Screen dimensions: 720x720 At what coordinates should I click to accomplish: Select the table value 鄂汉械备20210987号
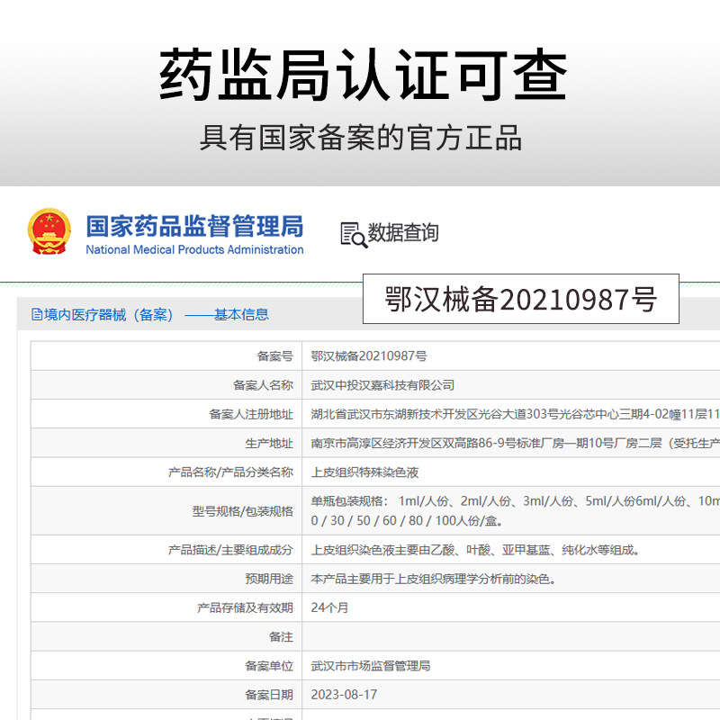[x=369, y=355]
